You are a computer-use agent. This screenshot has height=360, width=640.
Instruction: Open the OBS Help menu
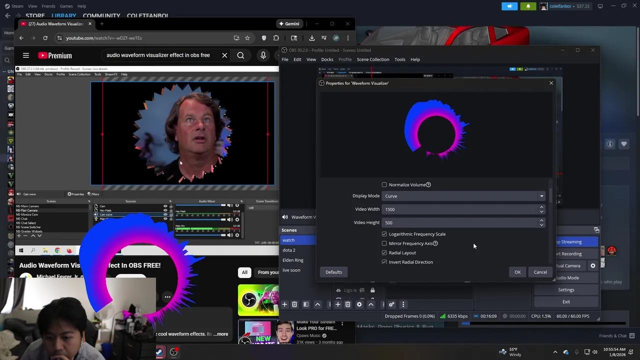(415, 59)
